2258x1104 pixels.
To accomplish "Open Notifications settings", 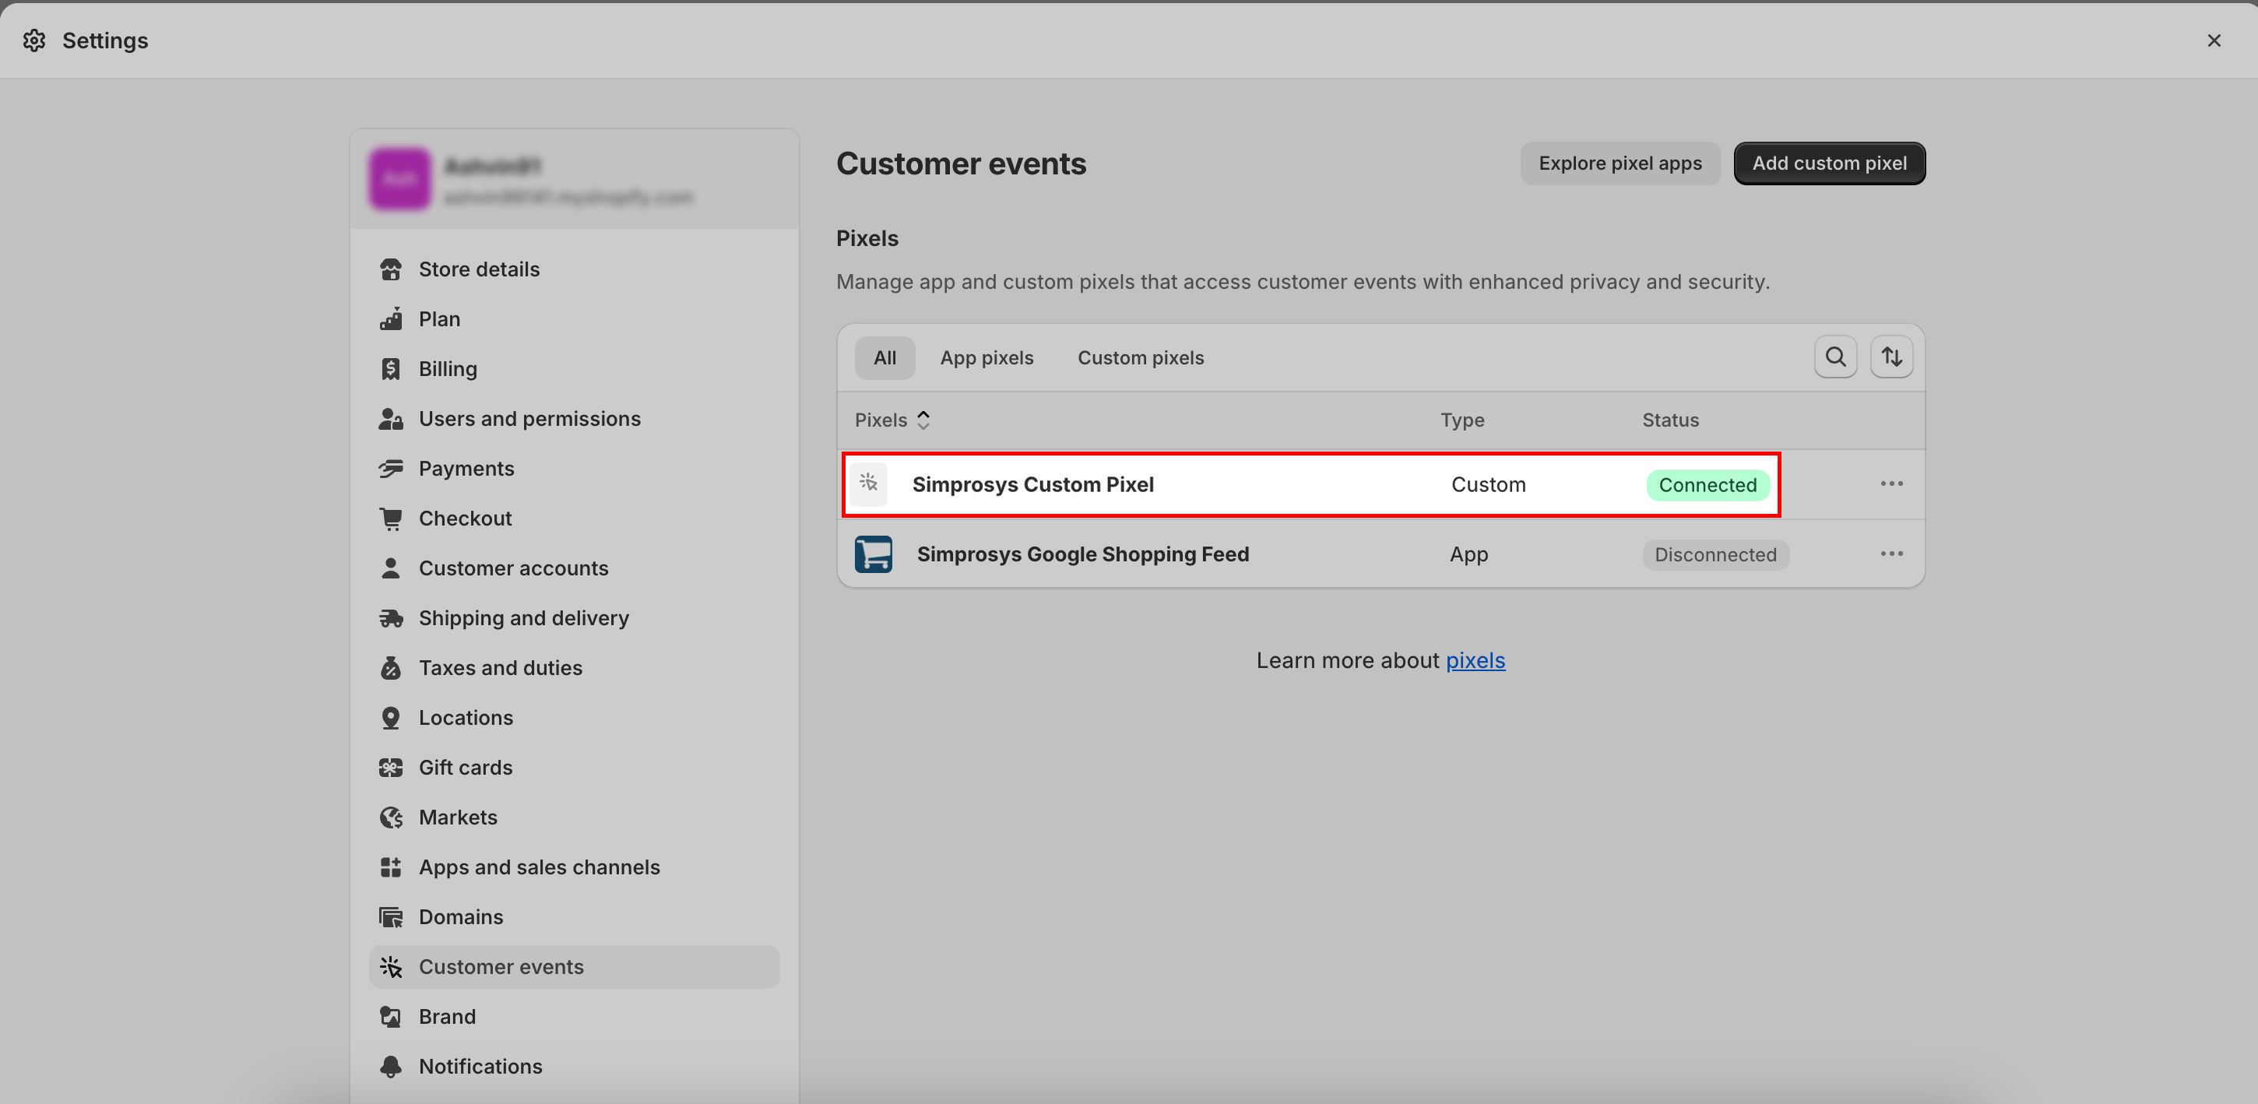I will (574, 1067).
